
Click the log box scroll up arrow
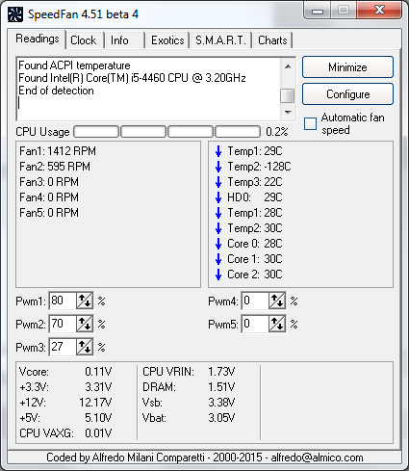pyautogui.click(x=288, y=66)
